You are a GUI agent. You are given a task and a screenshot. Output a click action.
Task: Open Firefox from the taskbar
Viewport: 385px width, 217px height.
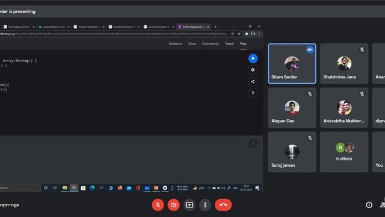coord(120,188)
